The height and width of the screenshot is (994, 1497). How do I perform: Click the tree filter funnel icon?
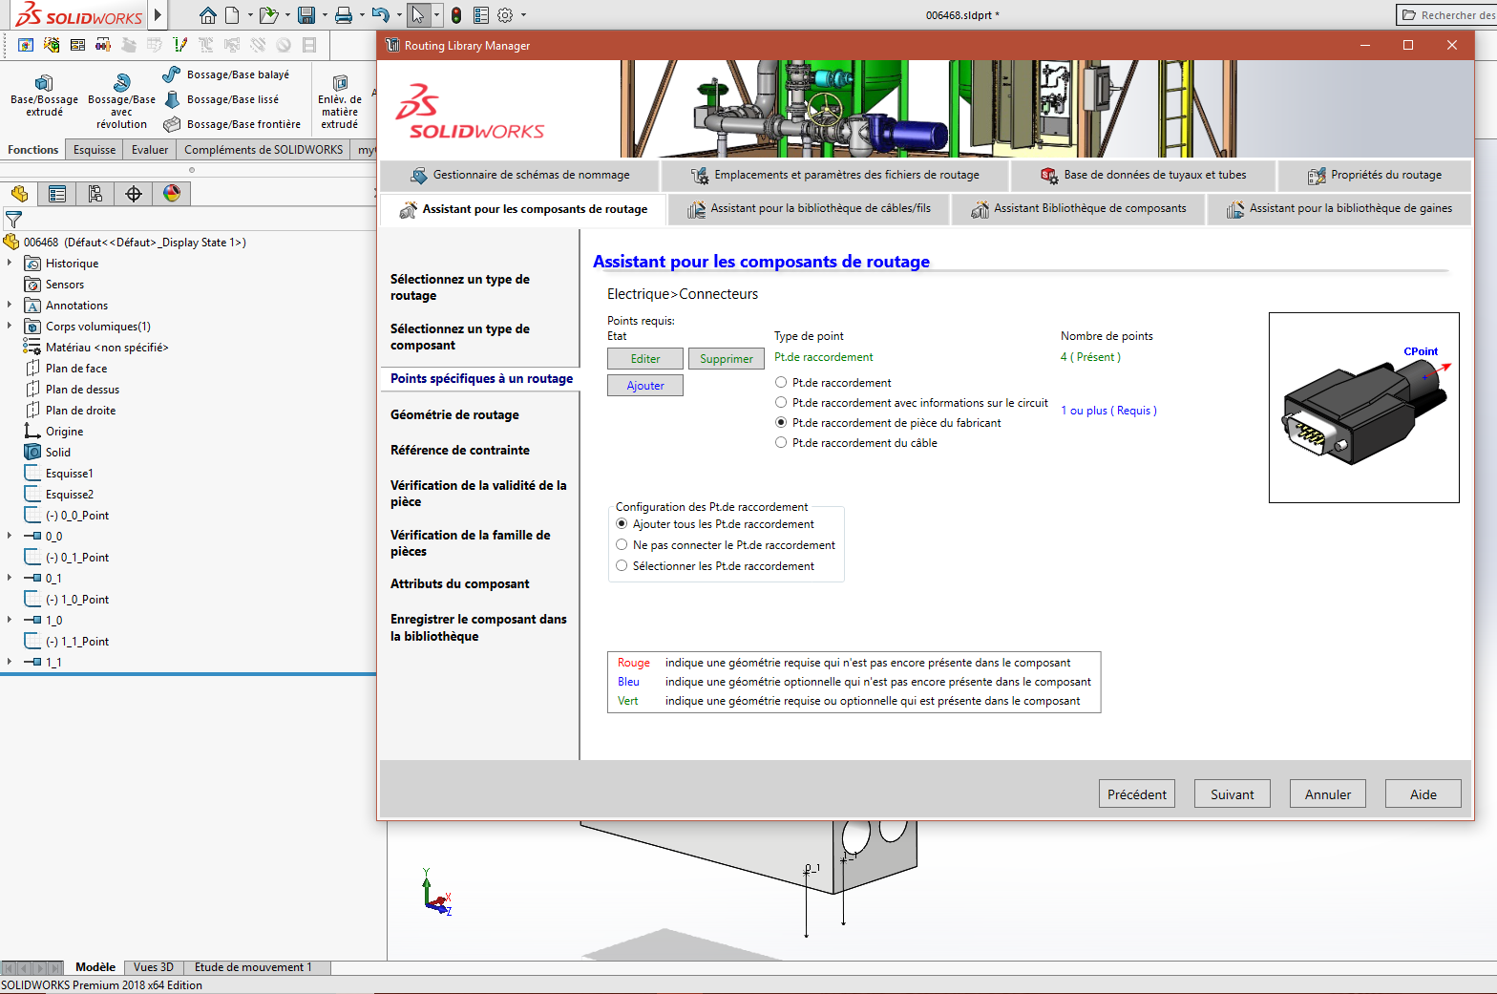[13, 220]
